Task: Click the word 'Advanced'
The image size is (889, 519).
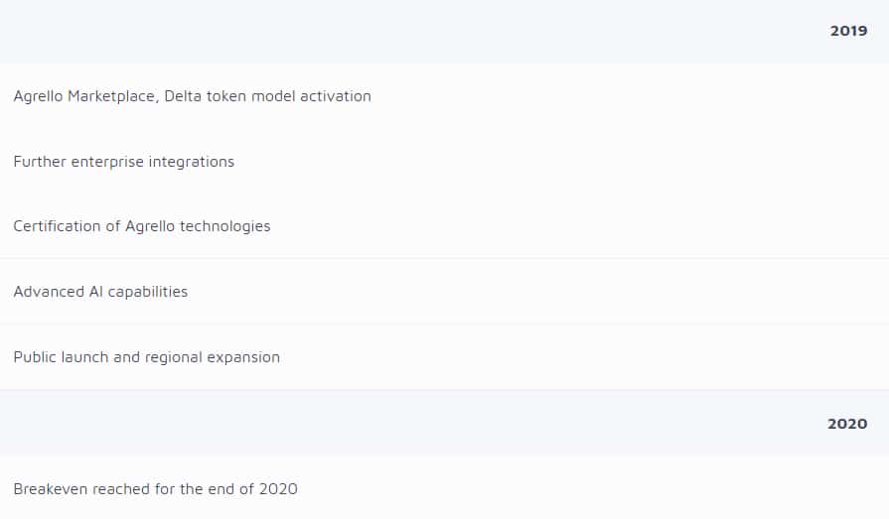Action: (x=44, y=292)
